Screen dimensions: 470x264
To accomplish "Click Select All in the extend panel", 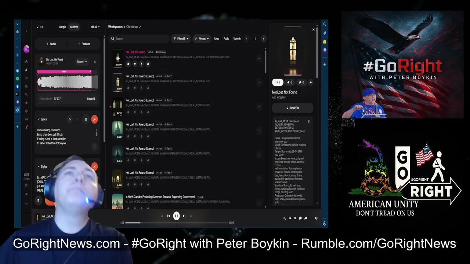I will 91,99.
